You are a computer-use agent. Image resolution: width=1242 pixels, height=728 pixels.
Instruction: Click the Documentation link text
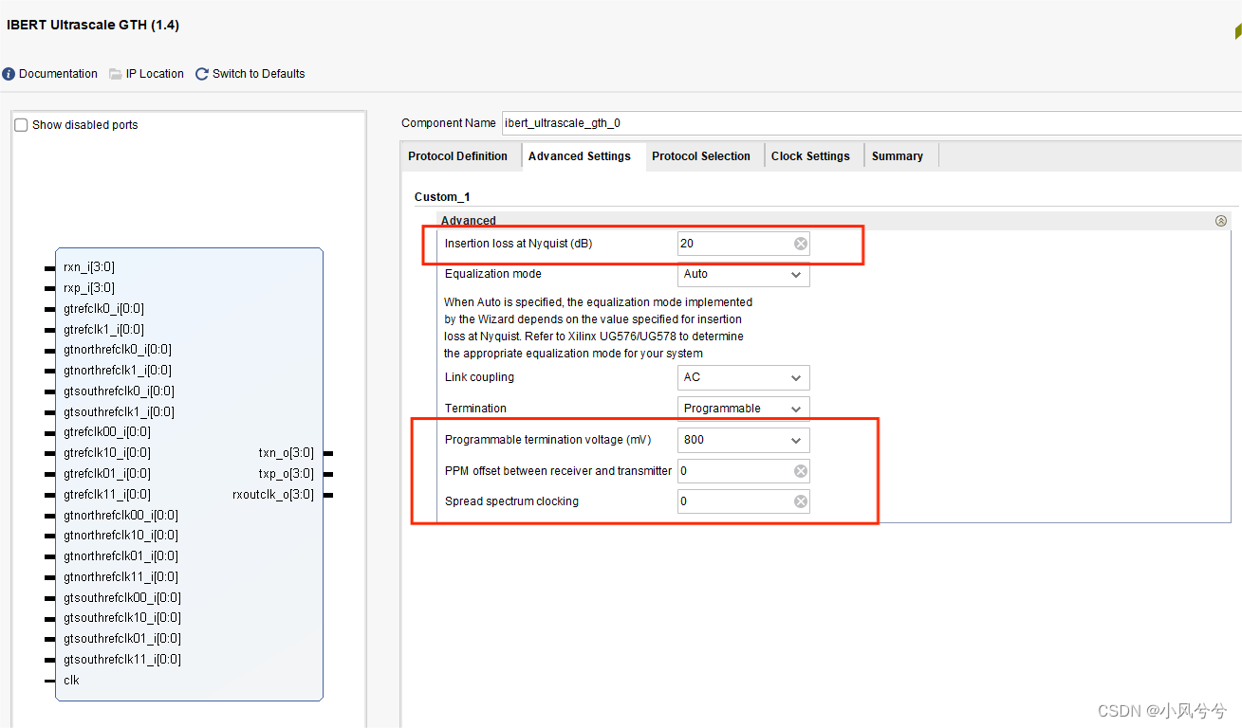coord(58,74)
